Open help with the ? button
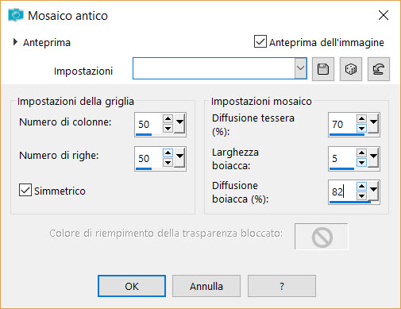The height and width of the screenshot is (309, 401). tap(282, 286)
